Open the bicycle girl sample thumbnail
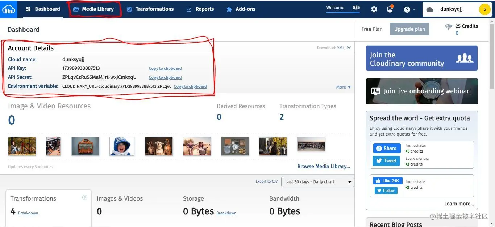495x227 pixels. (x=22, y=146)
